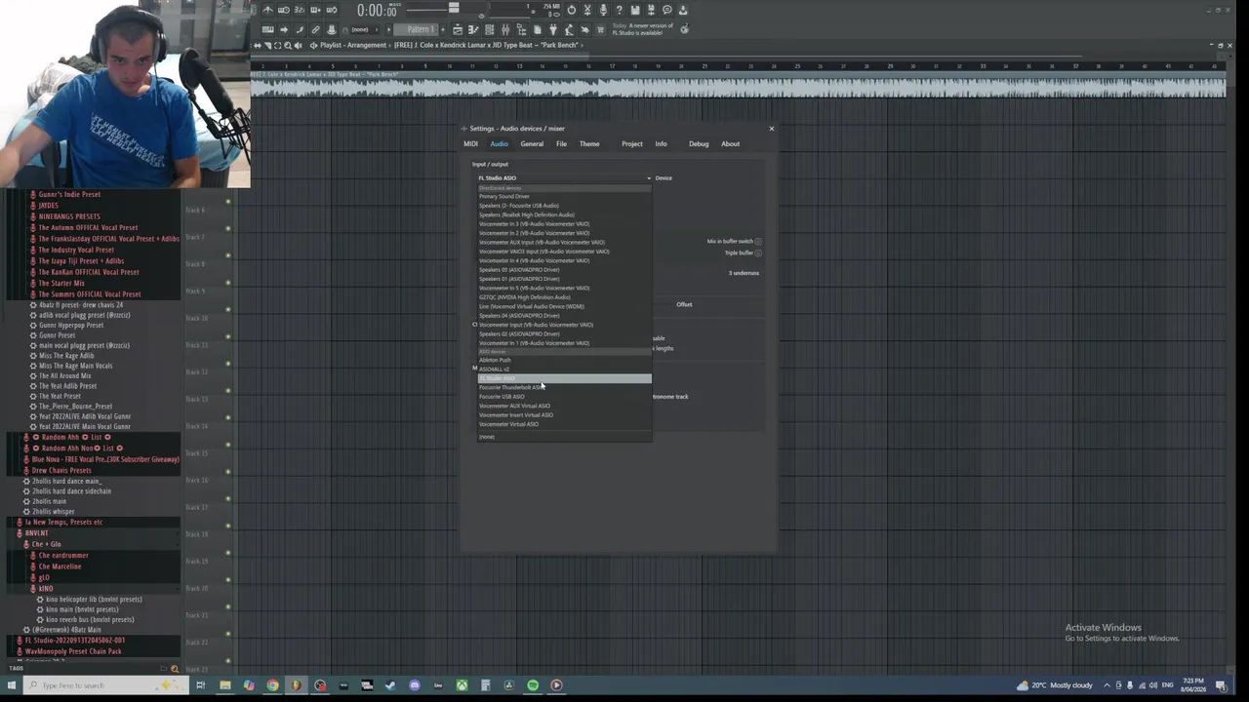Select Primary Sound Driver from device list
1249x702 pixels.
tap(564, 196)
